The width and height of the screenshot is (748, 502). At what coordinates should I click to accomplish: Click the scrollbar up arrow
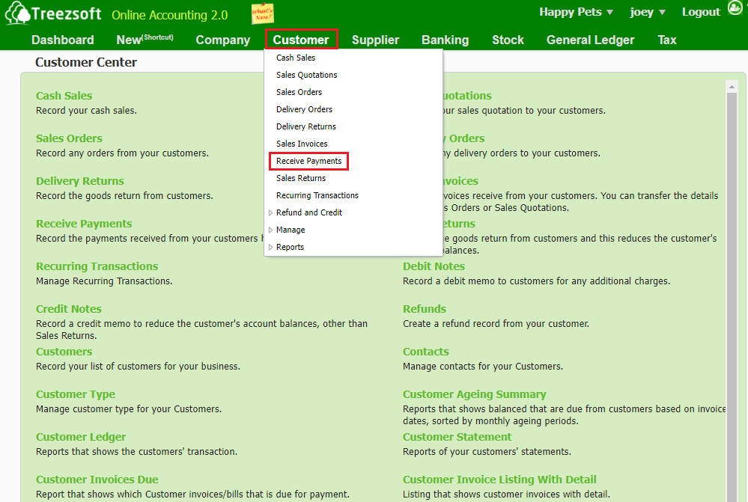tap(732, 87)
